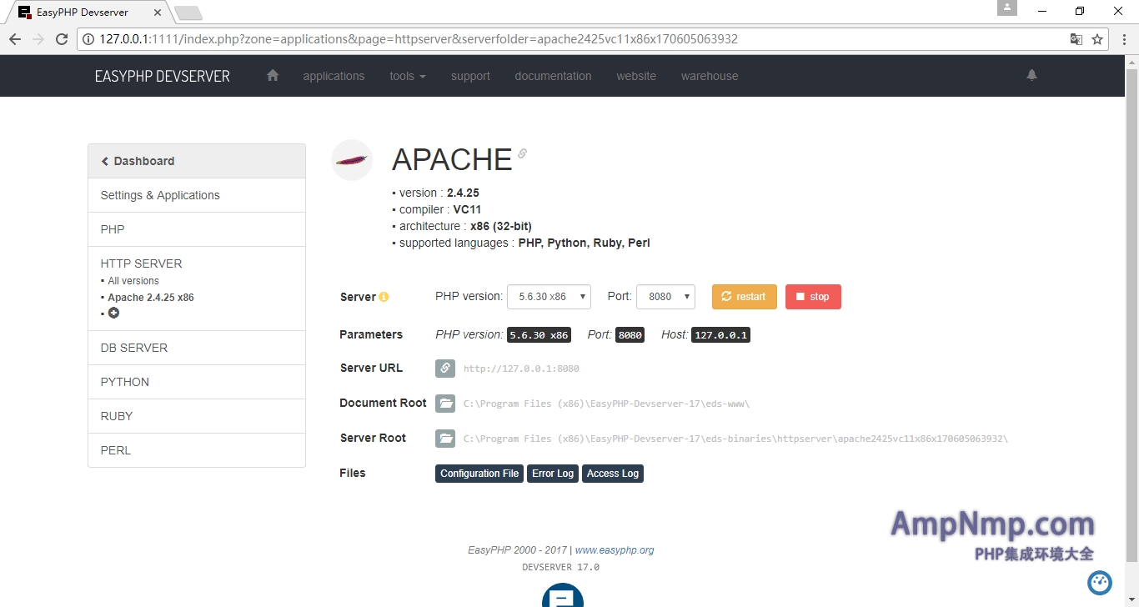
Task: Open the Access Log button
Action: 613,474
